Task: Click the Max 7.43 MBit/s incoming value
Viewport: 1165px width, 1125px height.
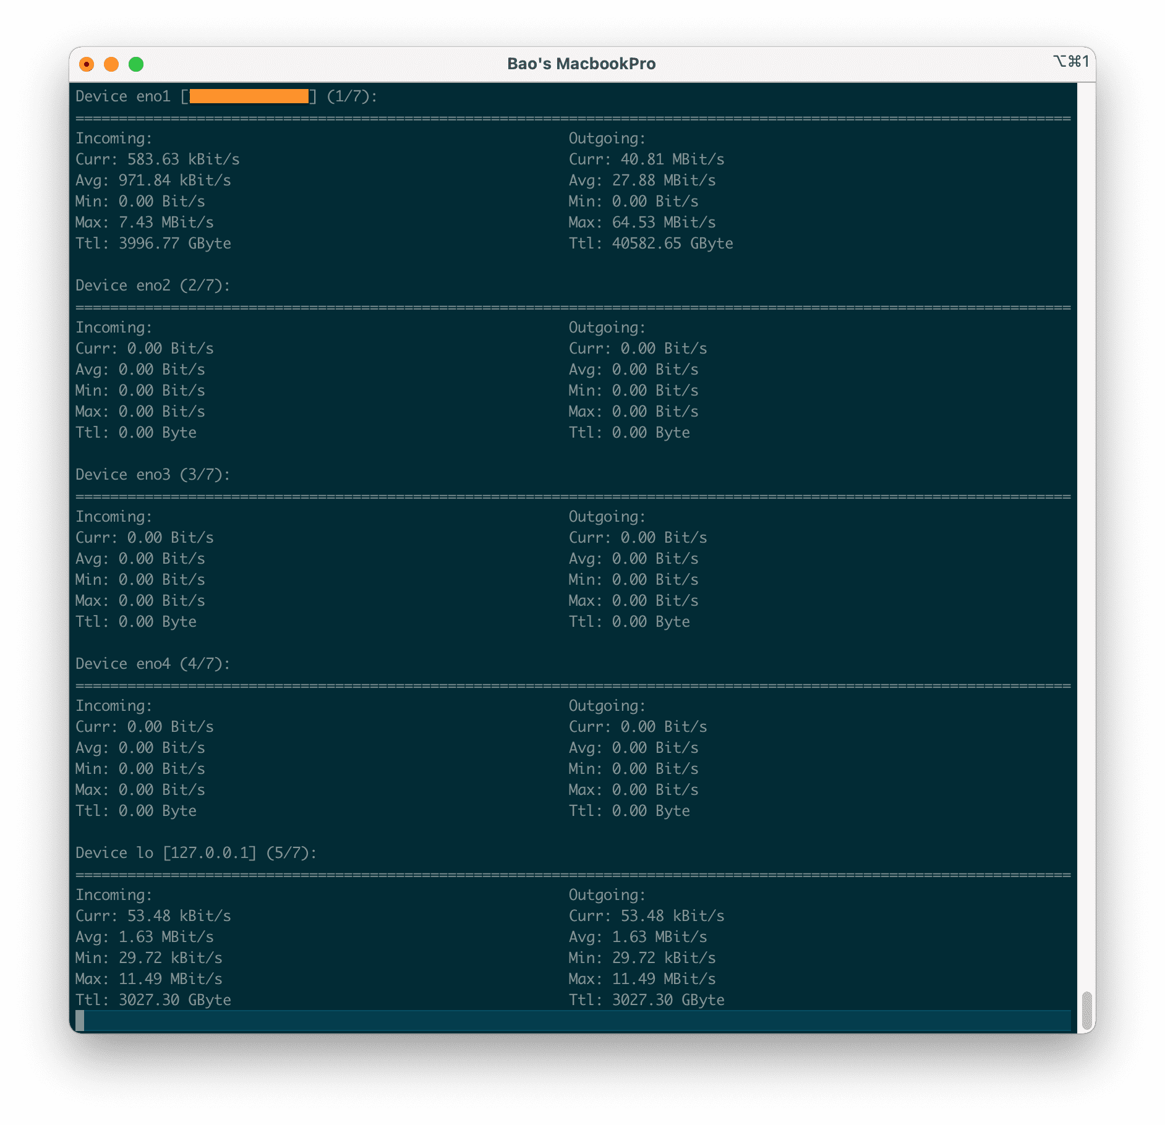Action: click(145, 222)
